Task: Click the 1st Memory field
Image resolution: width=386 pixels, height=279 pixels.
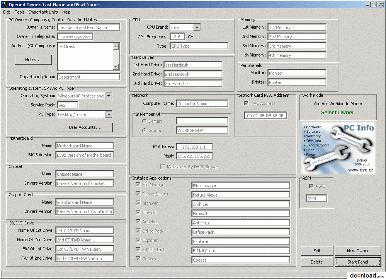Action: point(297,27)
